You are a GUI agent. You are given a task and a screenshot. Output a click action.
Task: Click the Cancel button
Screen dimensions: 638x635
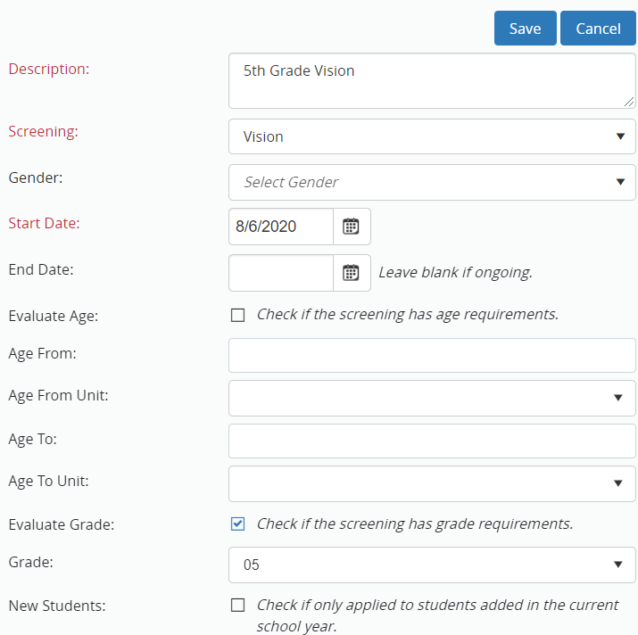tap(598, 29)
